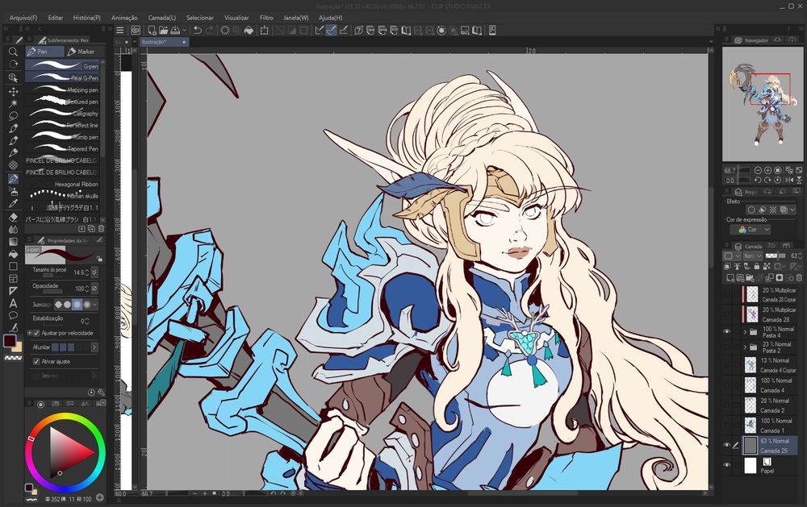Click the layer opacity slider
The height and width of the screenshot is (507, 807).
click(776, 256)
